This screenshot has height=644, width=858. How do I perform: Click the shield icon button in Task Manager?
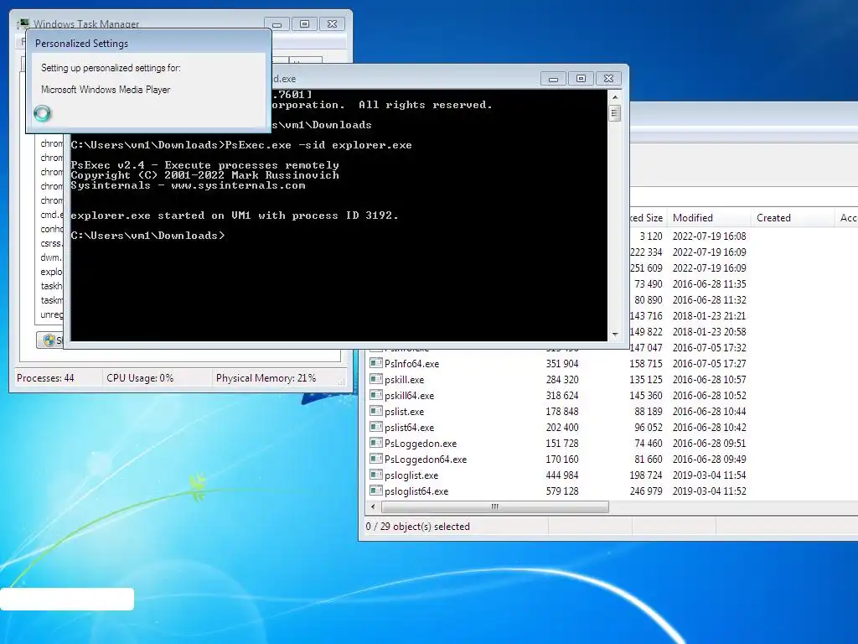tap(49, 340)
